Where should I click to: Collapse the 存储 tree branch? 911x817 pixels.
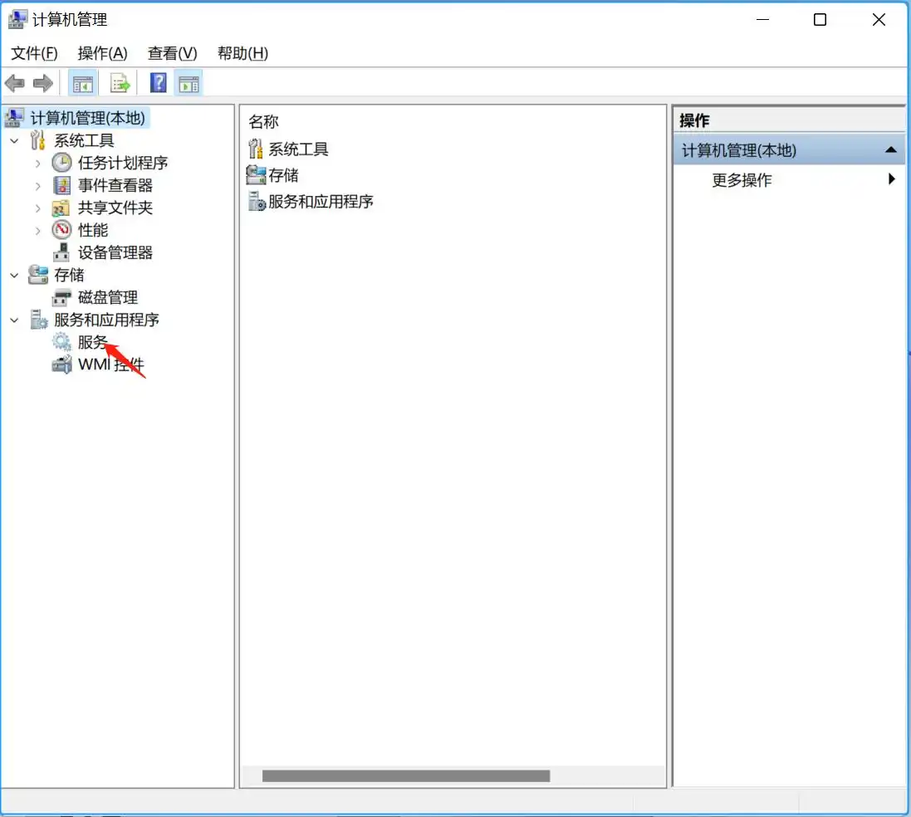tap(13, 275)
